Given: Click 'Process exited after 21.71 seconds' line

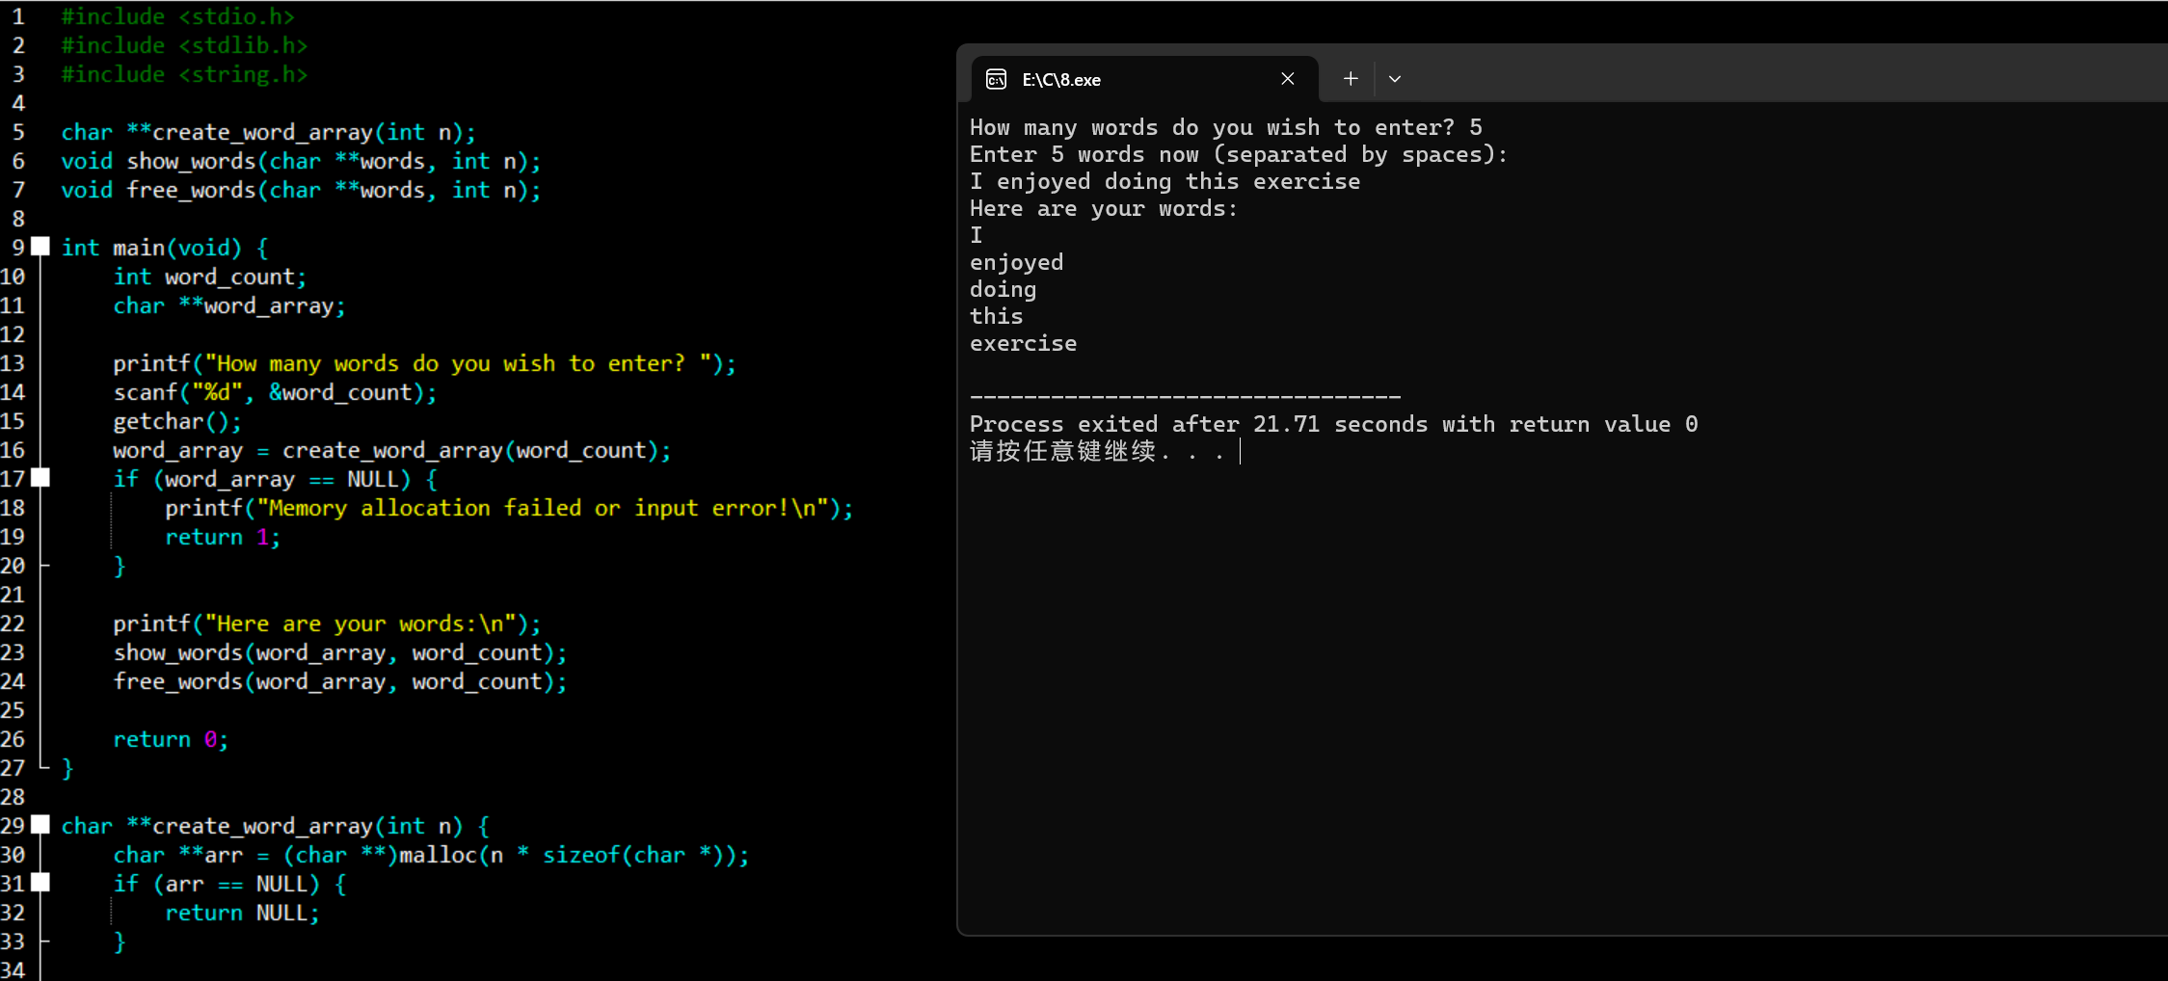Looking at the screenshot, I should click(1334, 424).
